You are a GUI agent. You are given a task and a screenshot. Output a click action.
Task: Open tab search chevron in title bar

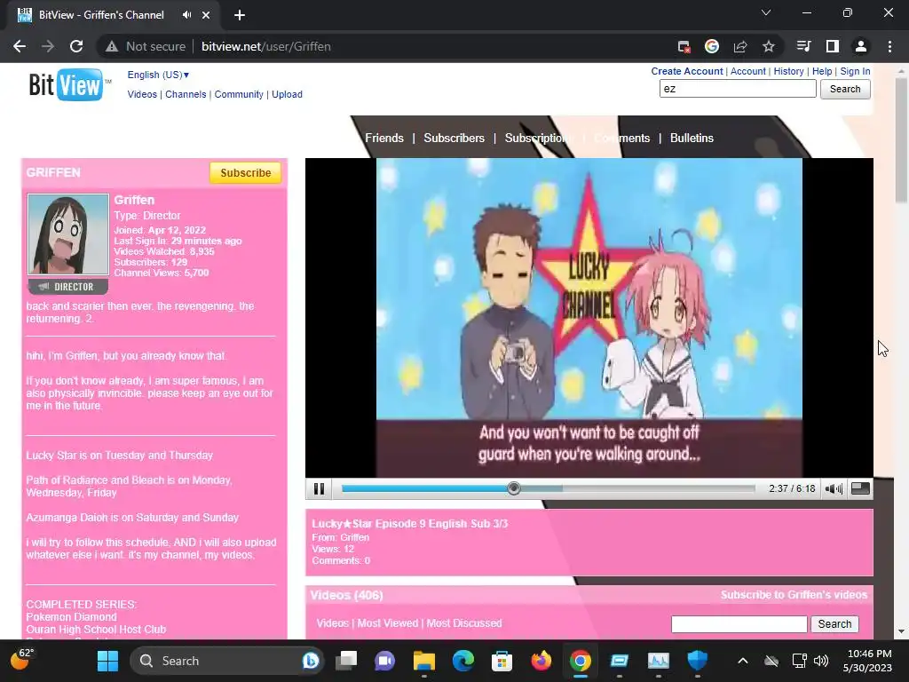point(766,12)
